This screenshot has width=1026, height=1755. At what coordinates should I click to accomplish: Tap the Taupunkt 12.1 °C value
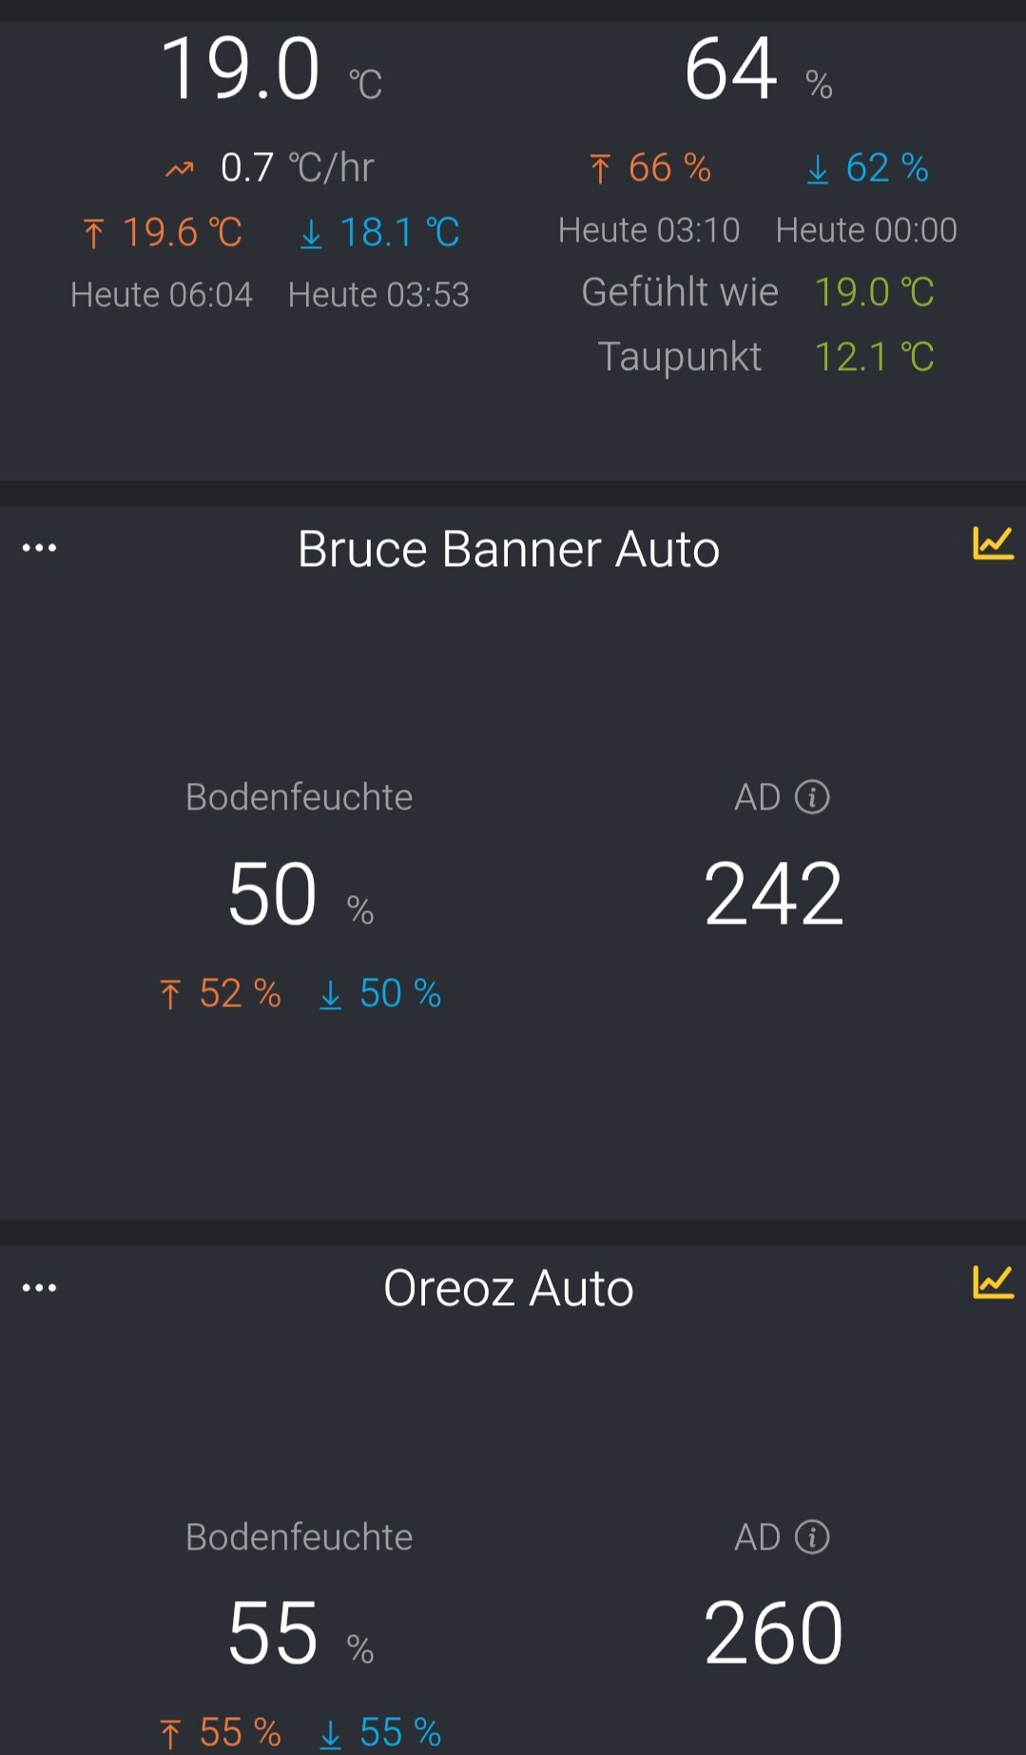(874, 358)
